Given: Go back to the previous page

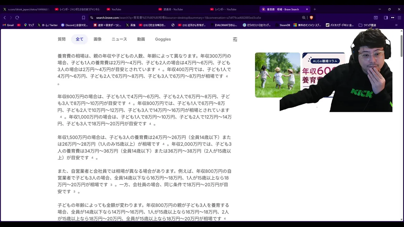Looking at the screenshot, I should (5, 18).
